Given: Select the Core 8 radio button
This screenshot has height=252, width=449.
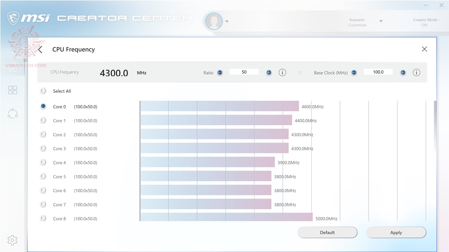Looking at the screenshot, I should click(x=43, y=218).
